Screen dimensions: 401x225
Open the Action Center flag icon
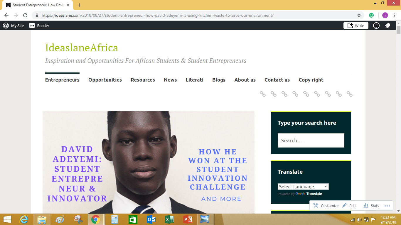pyautogui.click(x=373, y=219)
